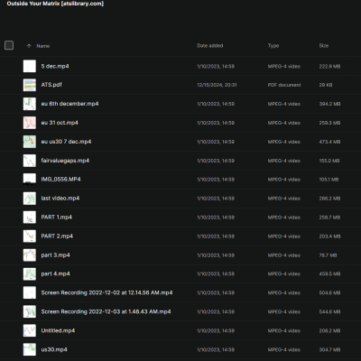Select file name eu 6th december.mp4

pyautogui.click(x=69, y=104)
